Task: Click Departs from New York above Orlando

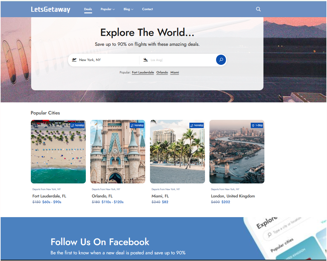Action: click(x=106, y=189)
